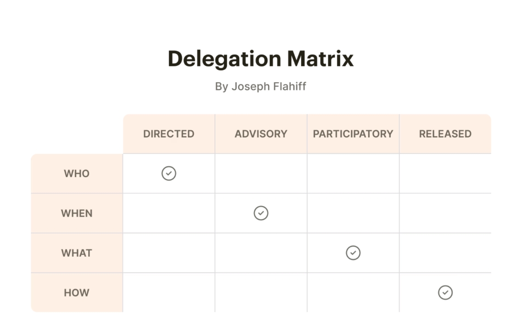Click the Delegation Matrix title
The width and height of the screenshot is (523, 331).
pyautogui.click(x=261, y=59)
